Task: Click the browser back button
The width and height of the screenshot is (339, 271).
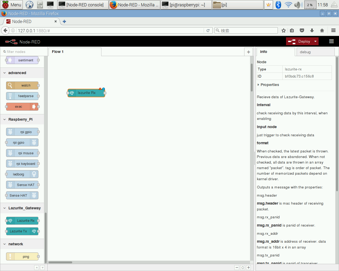Action: click(x=5, y=30)
